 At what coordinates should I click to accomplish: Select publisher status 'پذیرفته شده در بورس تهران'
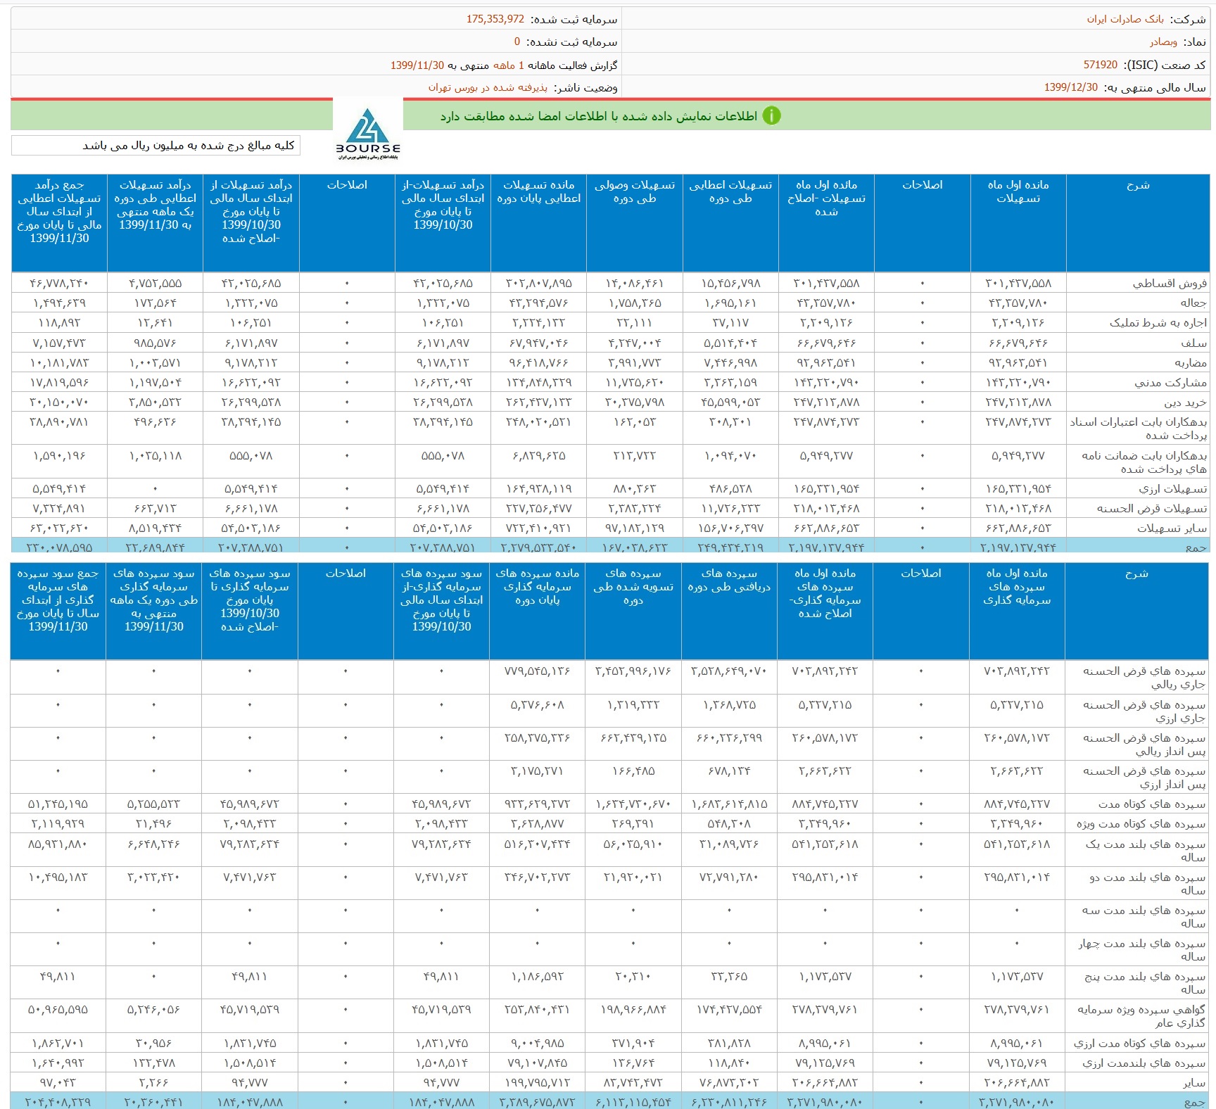488,87
